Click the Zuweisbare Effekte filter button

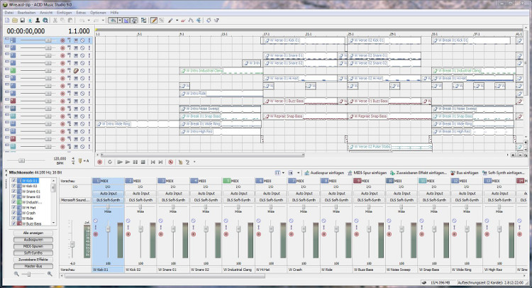click(33, 260)
